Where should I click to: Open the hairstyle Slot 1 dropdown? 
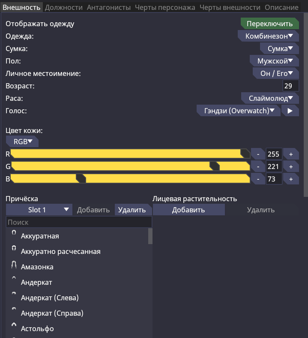click(39, 210)
